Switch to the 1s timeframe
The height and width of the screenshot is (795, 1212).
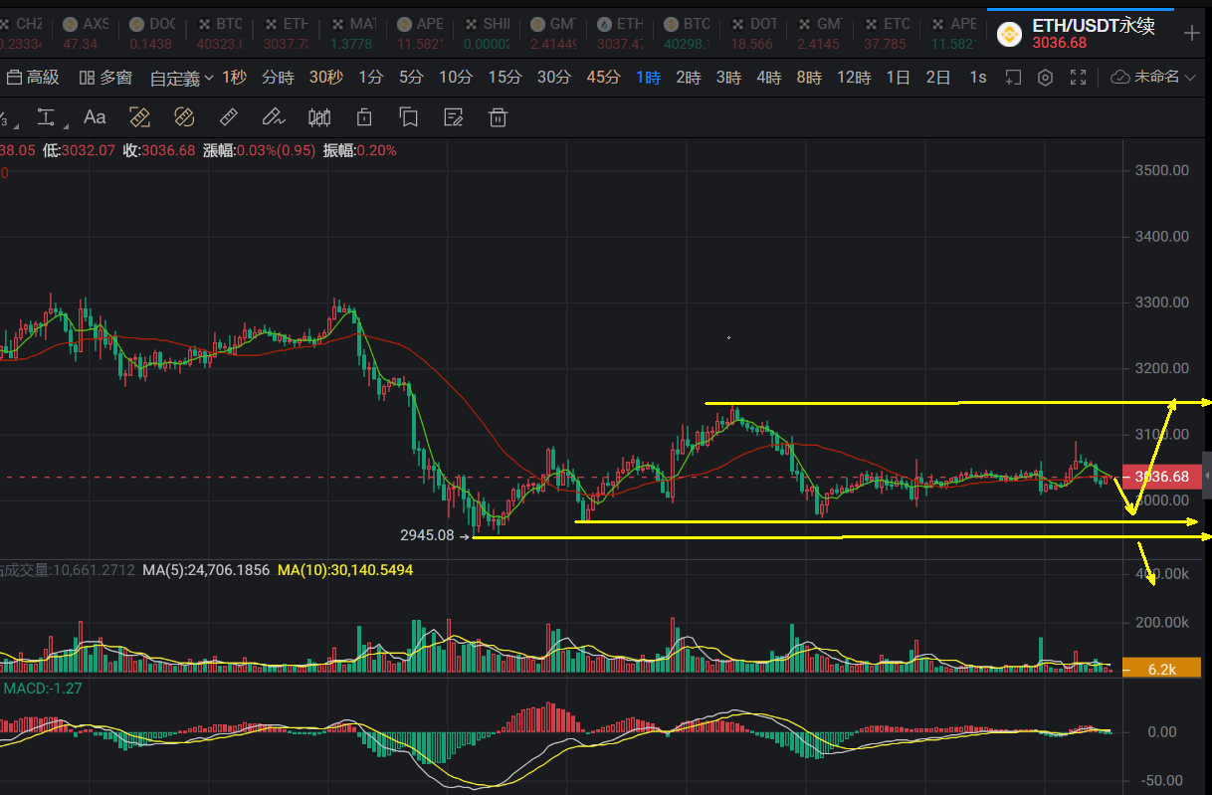(x=978, y=77)
